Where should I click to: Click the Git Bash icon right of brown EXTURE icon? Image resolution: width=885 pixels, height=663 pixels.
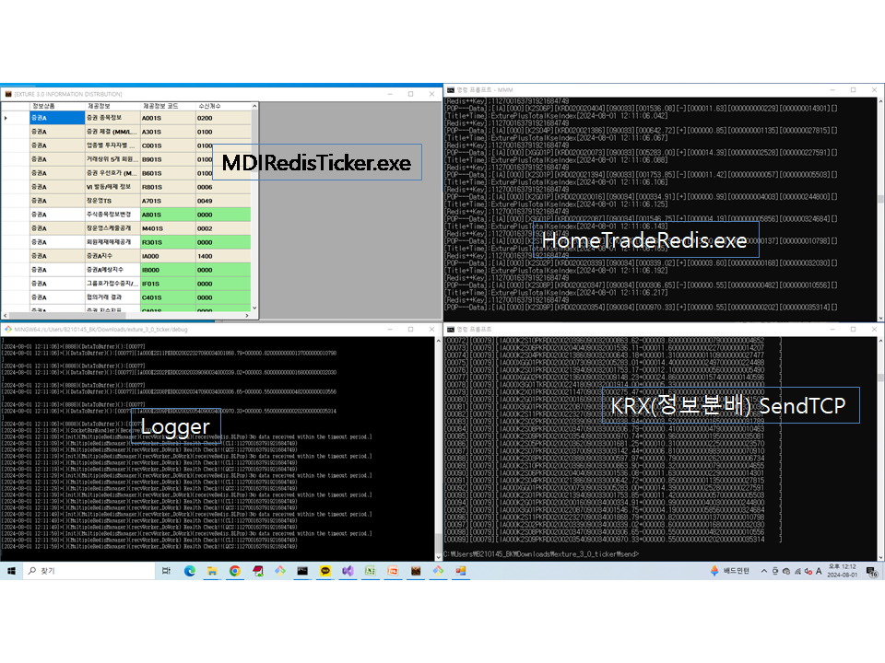click(x=438, y=571)
